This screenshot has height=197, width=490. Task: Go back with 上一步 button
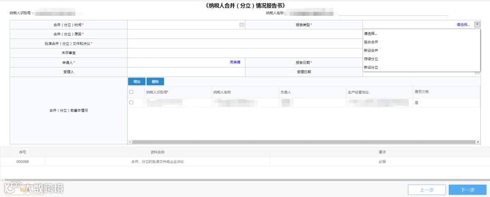427,190
